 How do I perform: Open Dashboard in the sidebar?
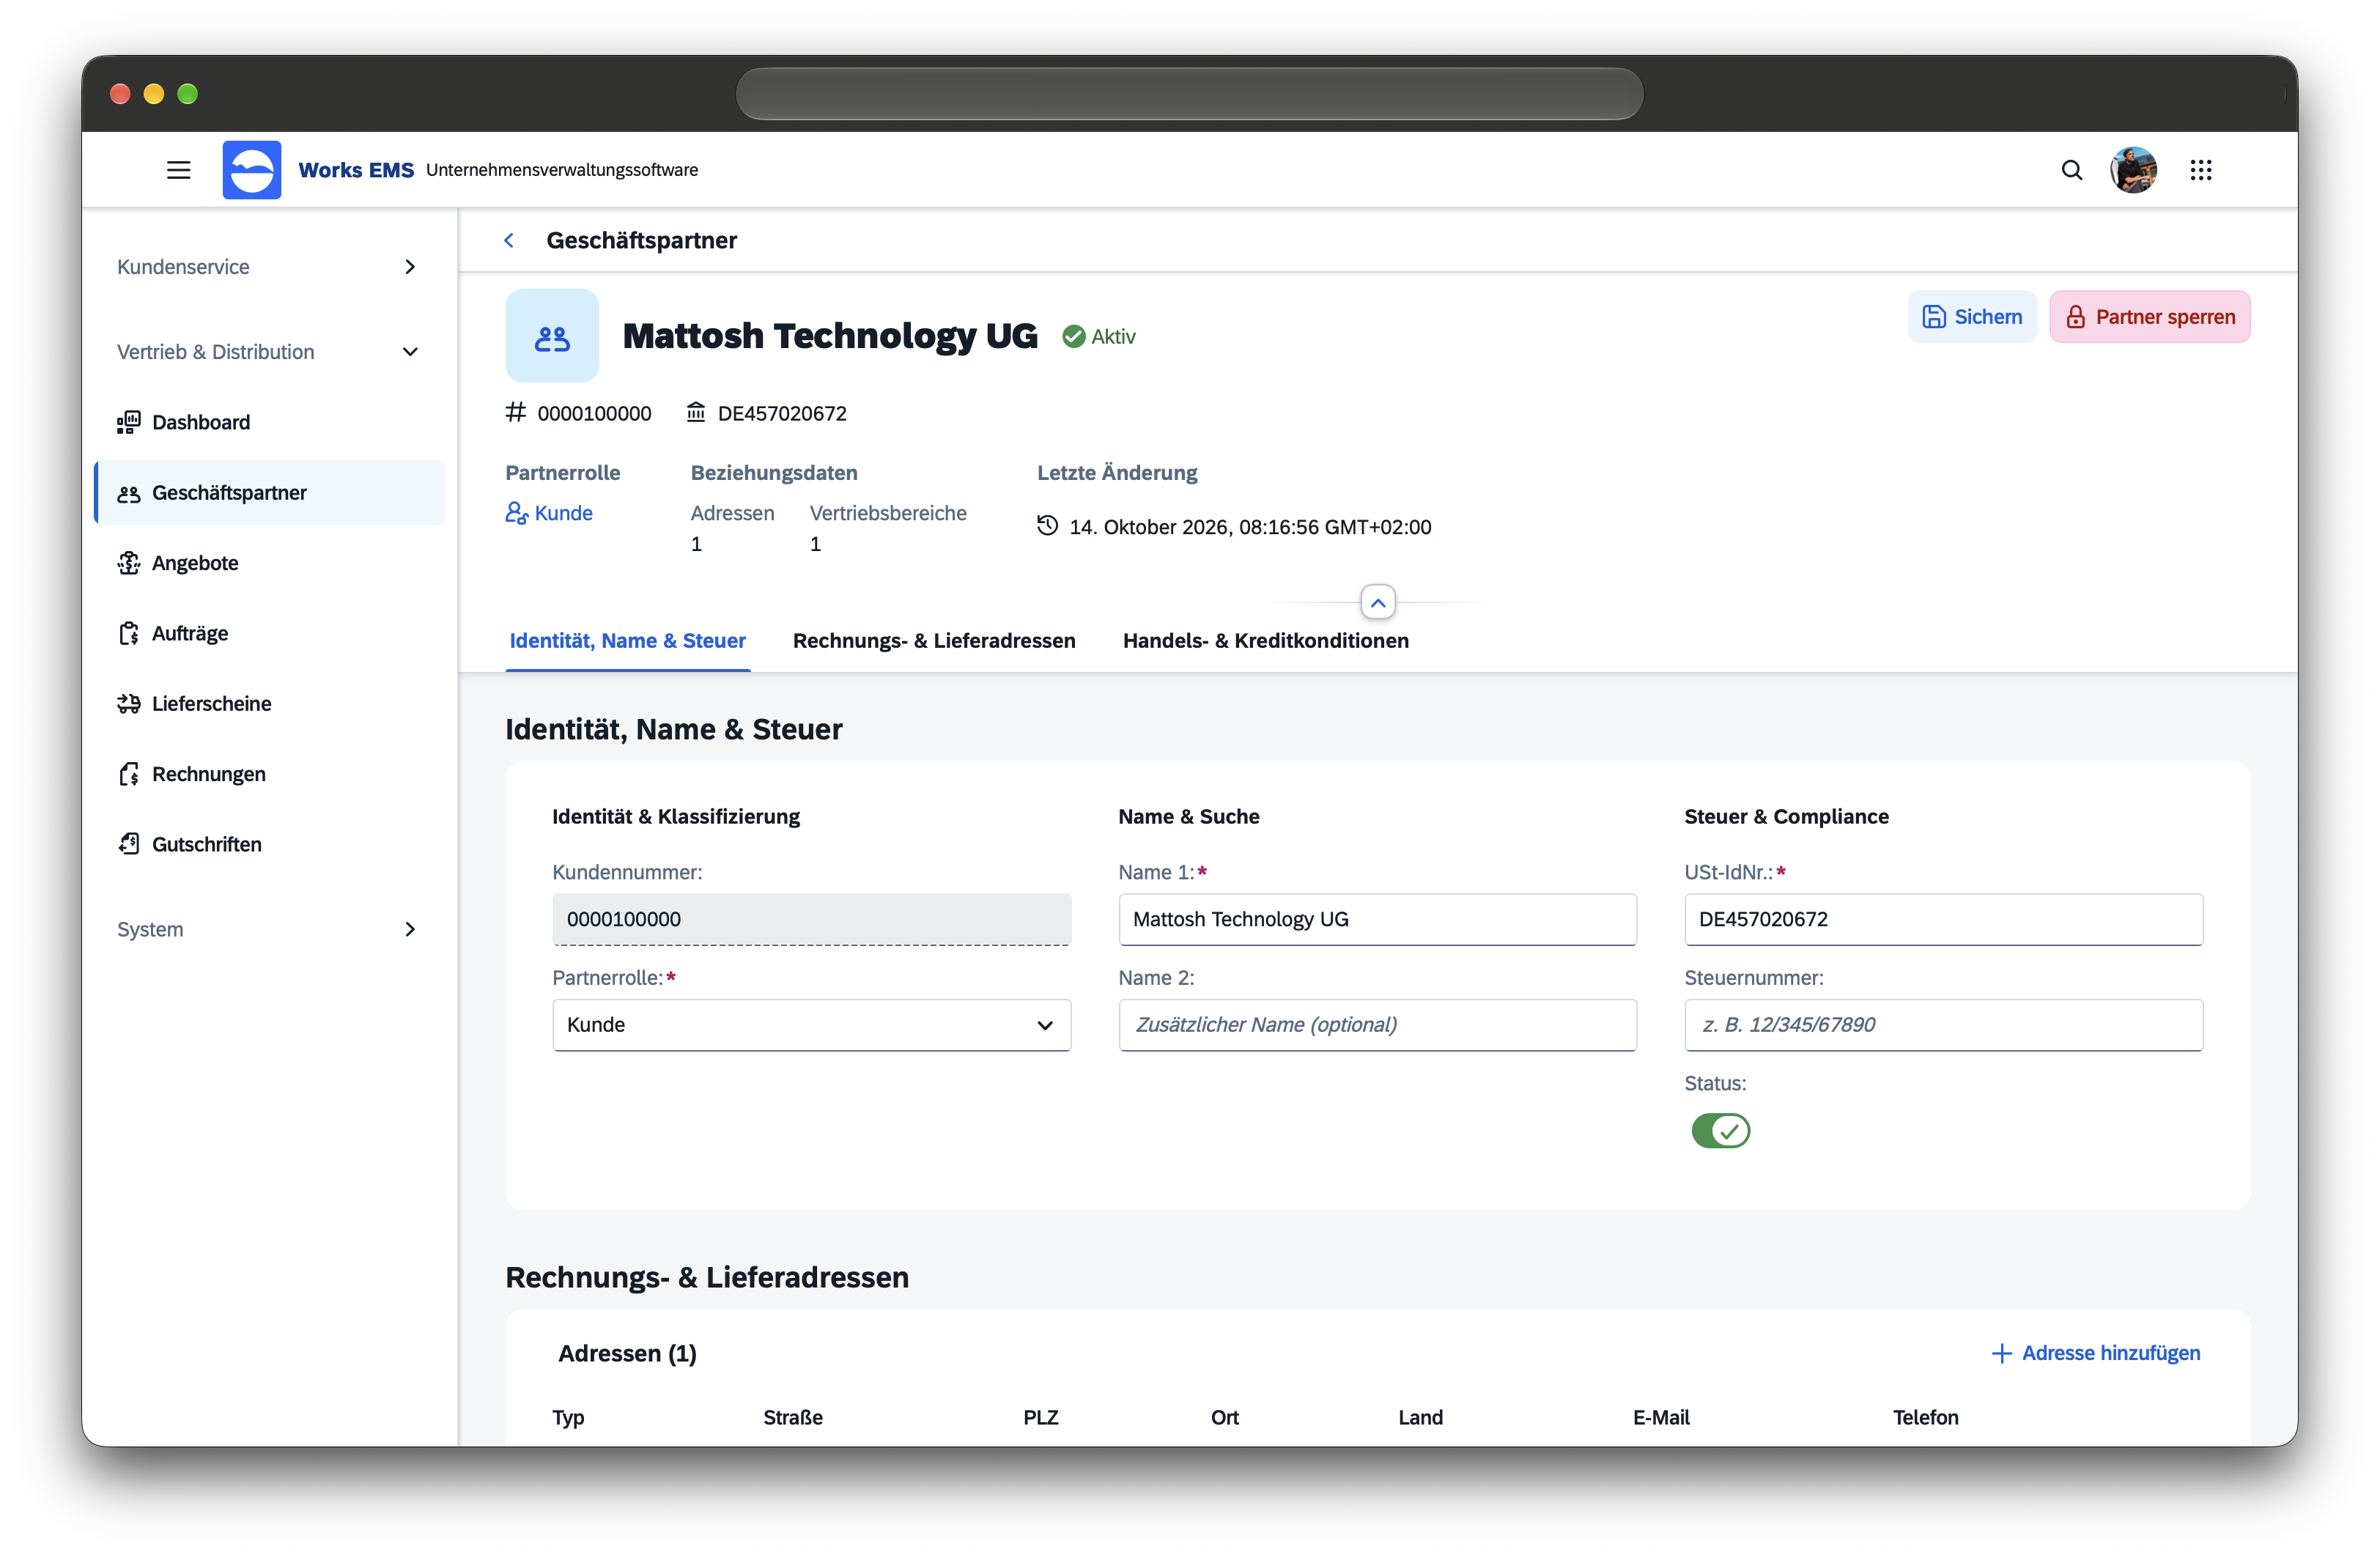click(270, 422)
